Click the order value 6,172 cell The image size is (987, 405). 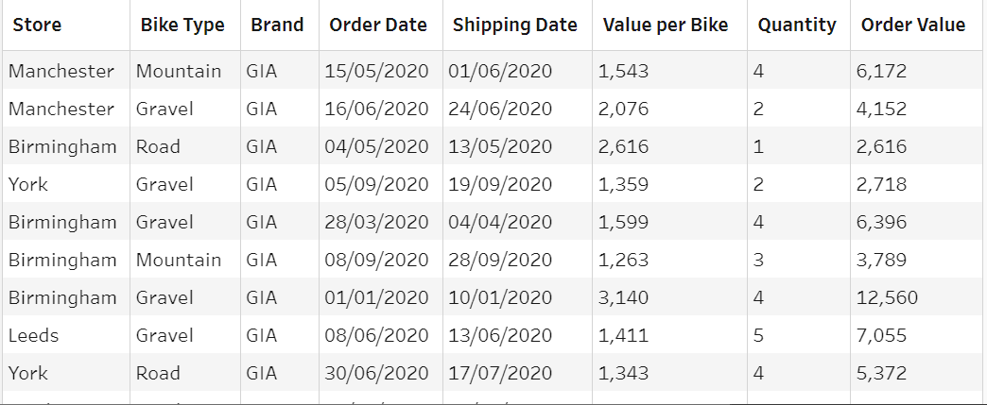coord(881,71)
